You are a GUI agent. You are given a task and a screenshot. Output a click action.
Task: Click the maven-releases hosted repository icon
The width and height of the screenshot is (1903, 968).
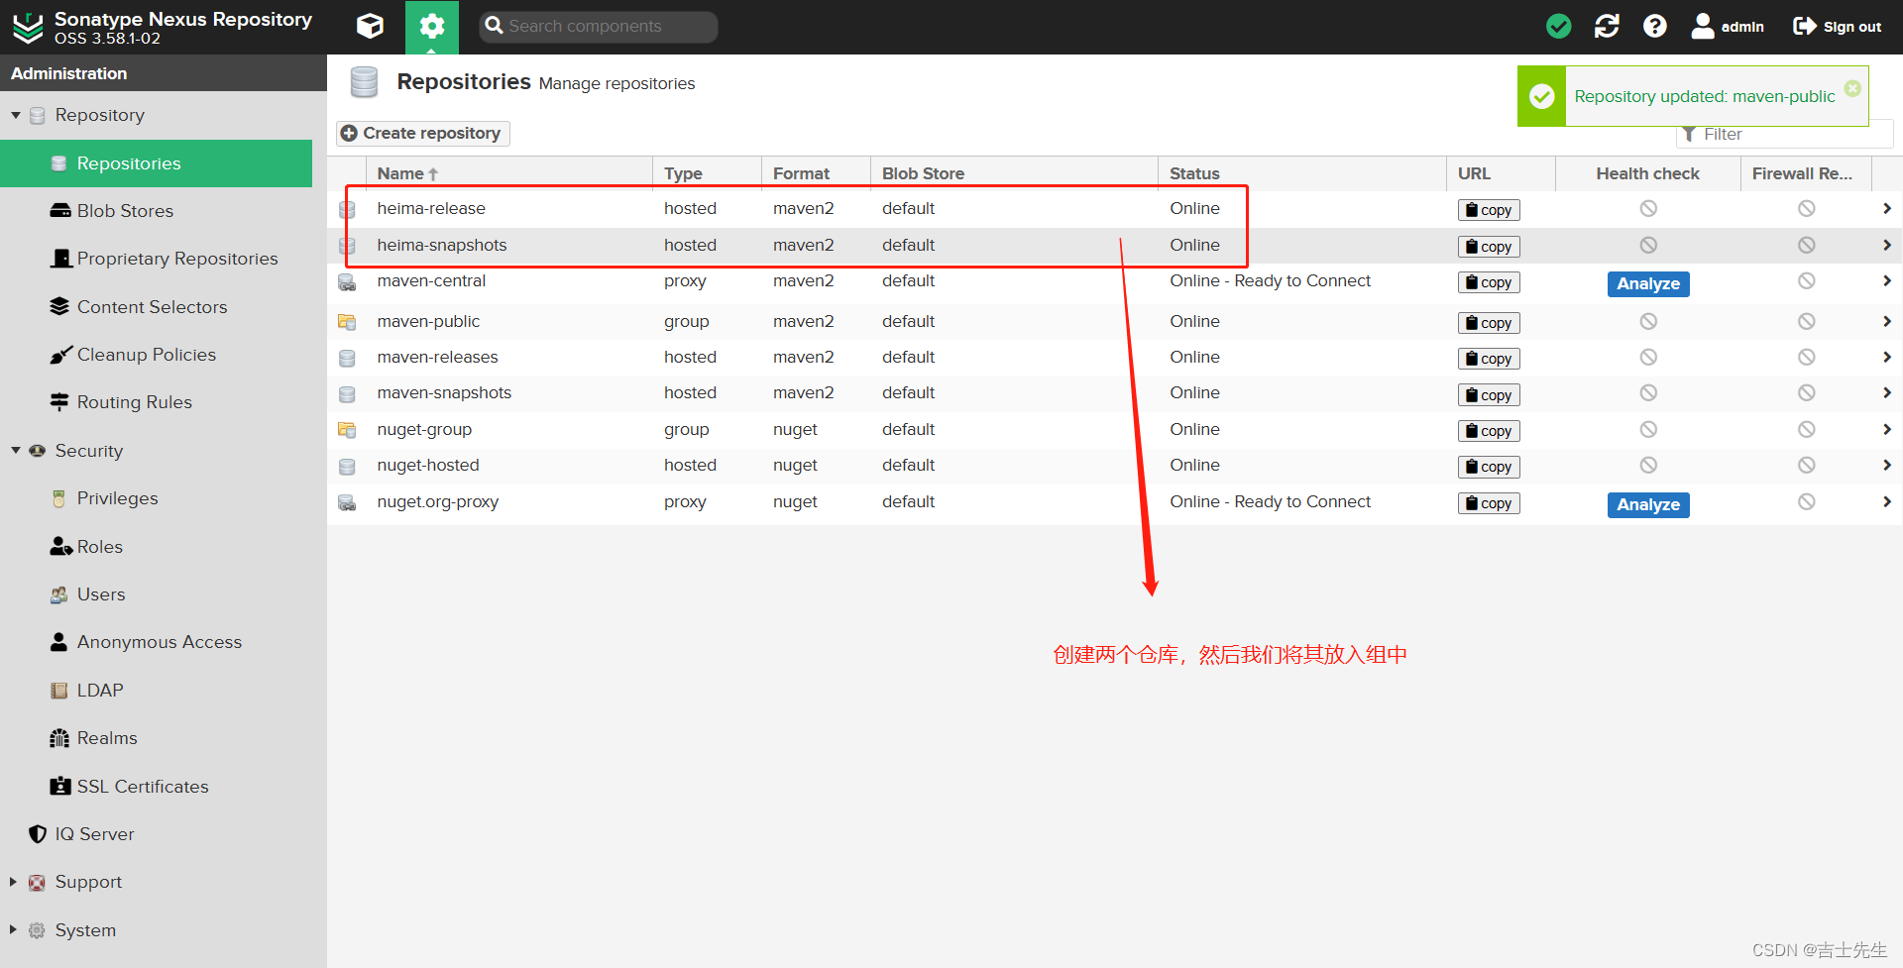click(347, 358)
